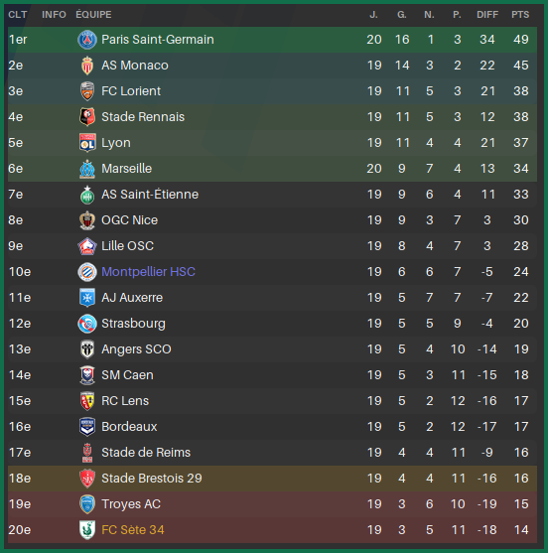Sort standings by CLT column header

(x=18, y=15)
